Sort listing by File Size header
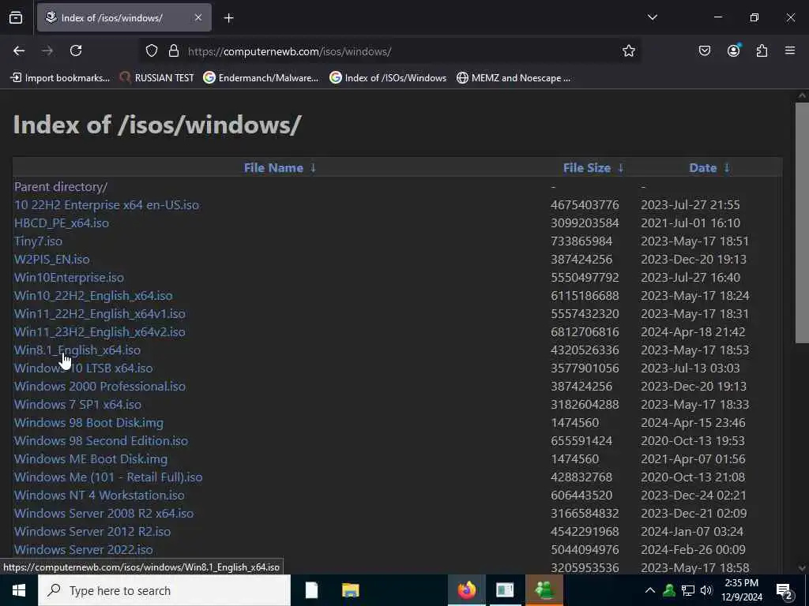 (587, 167)
